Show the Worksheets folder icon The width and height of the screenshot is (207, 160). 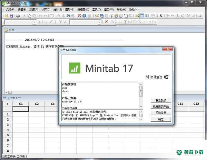[x=102, y=16]
